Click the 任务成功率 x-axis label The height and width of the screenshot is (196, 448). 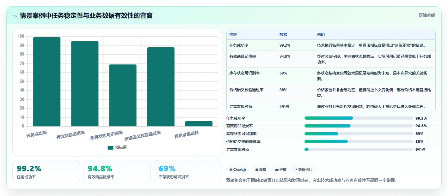[37, 134]
